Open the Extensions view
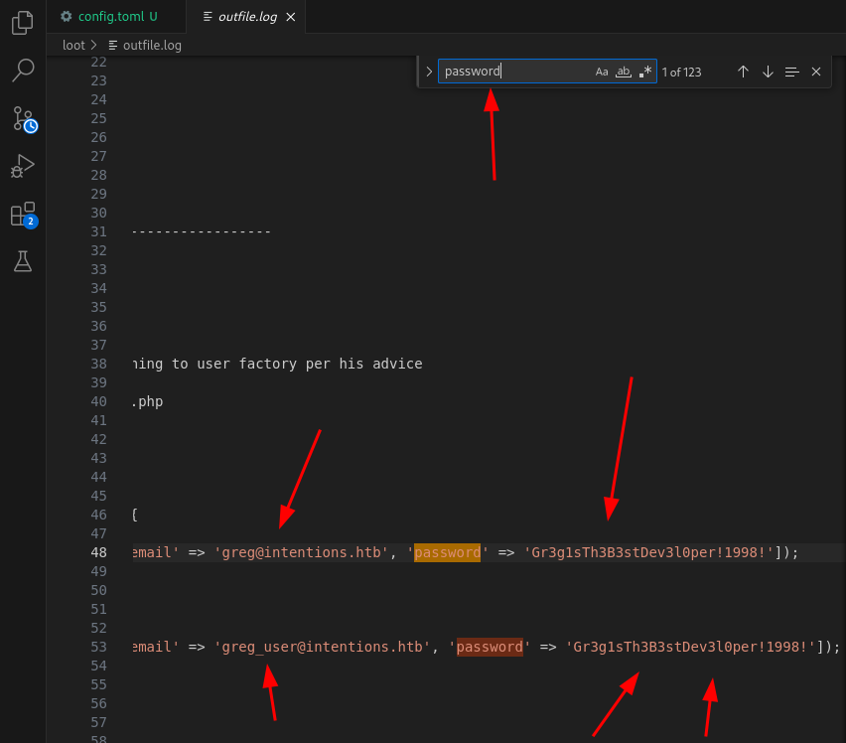The width and height of the screenshot is (846, 743). (22, 214)
